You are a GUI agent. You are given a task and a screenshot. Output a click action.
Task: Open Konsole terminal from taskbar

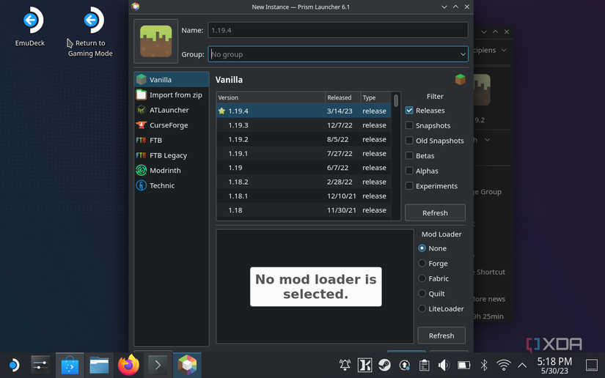[x=158, y=365]
